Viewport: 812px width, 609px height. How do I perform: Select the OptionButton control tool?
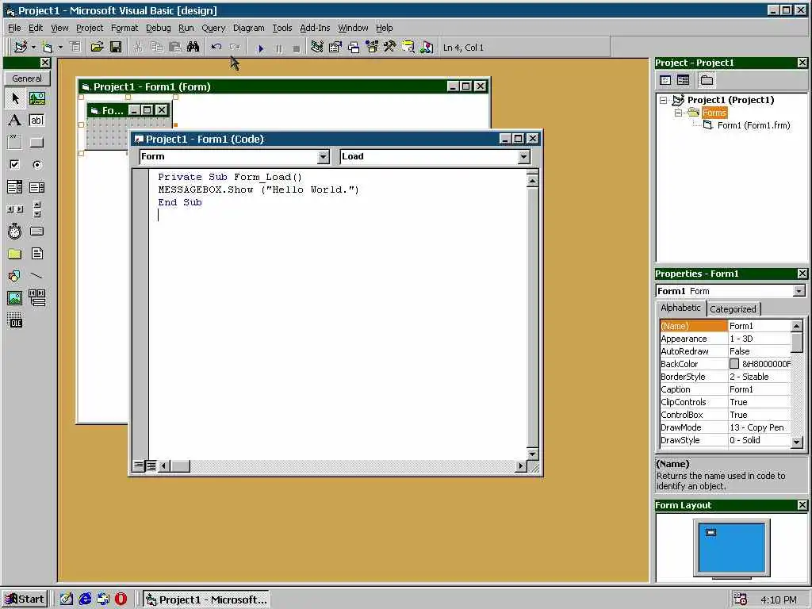36,165
